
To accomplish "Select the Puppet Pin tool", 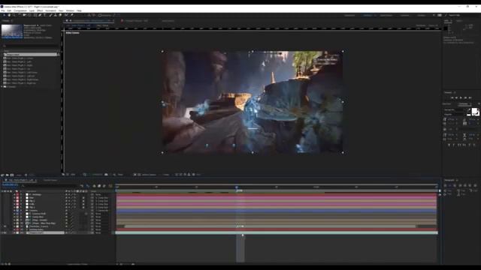I will pyautogui.click(x=72, y=15).
